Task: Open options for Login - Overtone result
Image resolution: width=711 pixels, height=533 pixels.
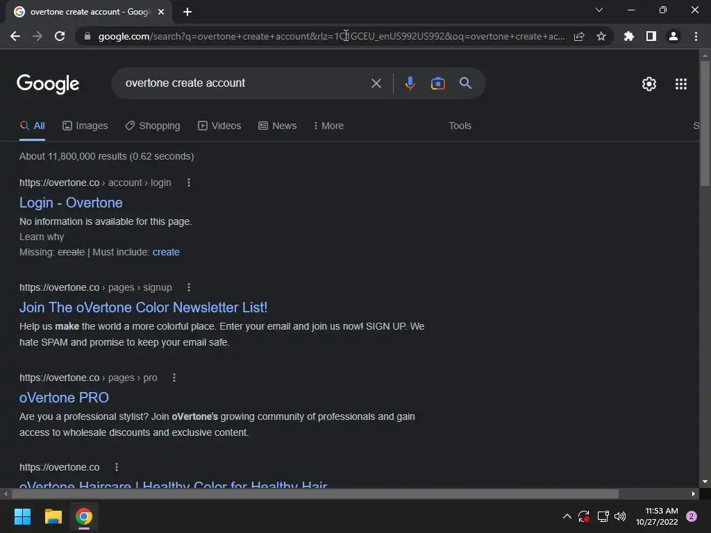Action: coord(189,183)
